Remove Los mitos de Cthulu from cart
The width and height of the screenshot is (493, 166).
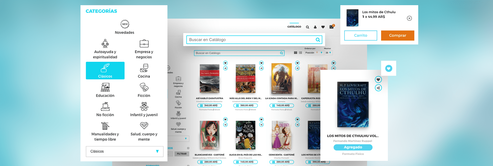[409, 18]
